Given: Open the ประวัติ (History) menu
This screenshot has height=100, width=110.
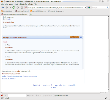Looking at the screenshot, I should 16,4.
